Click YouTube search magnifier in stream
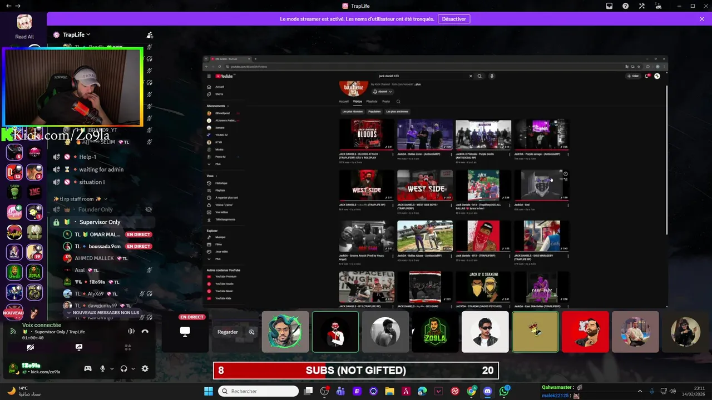This screenshot has width=712, height=400. (x=479, y=76)
